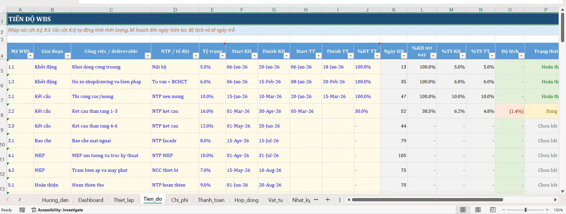The height and width of the screenshot is (214, 566).
Task: Switch to the Chi_phi sheet tab
Action: pyautogui.click(x=180, y=200)
